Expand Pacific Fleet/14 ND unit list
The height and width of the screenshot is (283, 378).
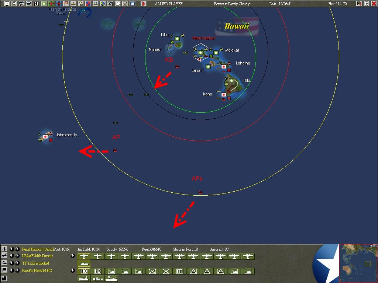(x=72, y=271)
